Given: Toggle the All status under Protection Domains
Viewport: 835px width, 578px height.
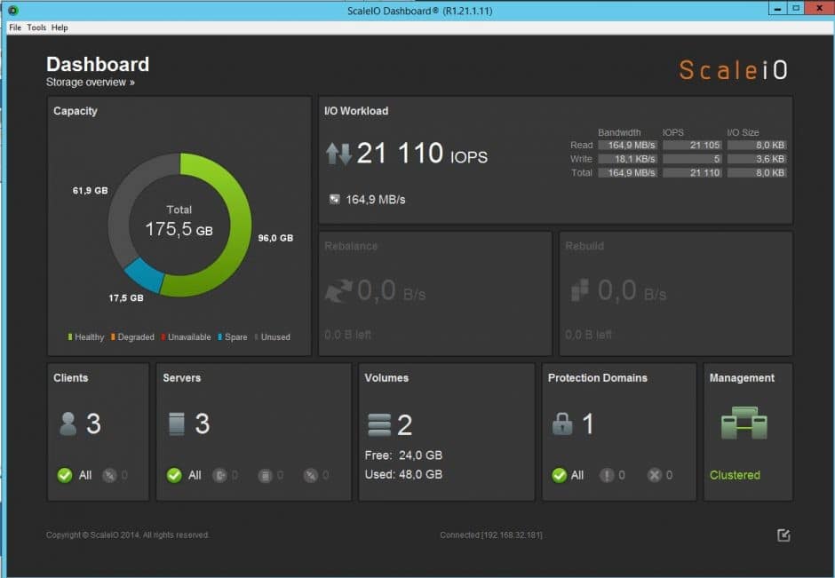Looking at the screenshot, I should point(559,475).
